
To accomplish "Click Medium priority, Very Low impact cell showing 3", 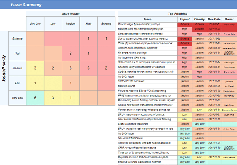I will [x=36, y=68].
